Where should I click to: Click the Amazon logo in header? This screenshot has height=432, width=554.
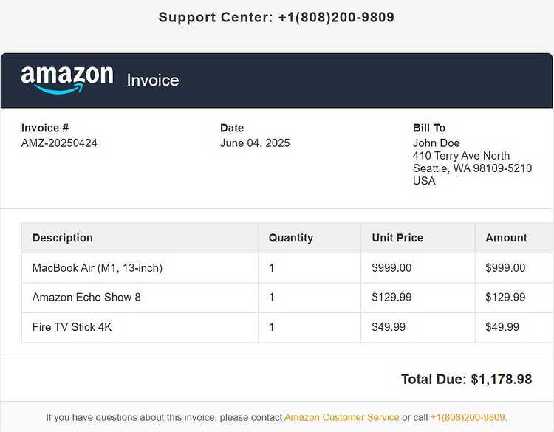point(67,80)
